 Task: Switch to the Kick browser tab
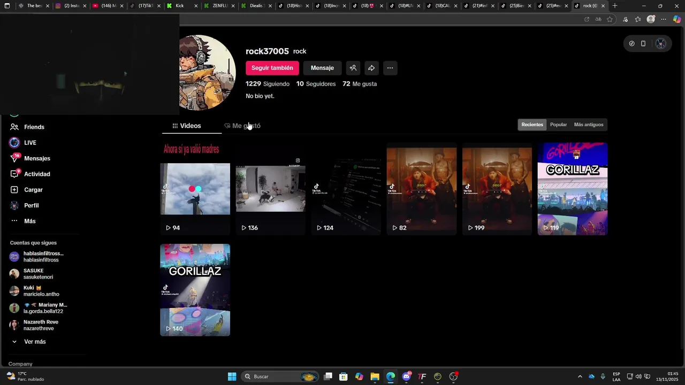pyautogui.click(x=182, y=6)
